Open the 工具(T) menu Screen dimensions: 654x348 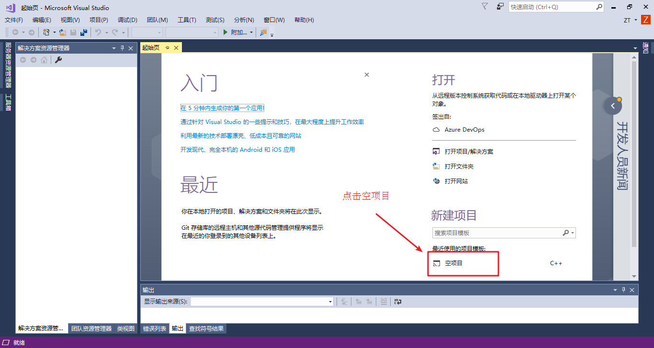click(187, 20)
